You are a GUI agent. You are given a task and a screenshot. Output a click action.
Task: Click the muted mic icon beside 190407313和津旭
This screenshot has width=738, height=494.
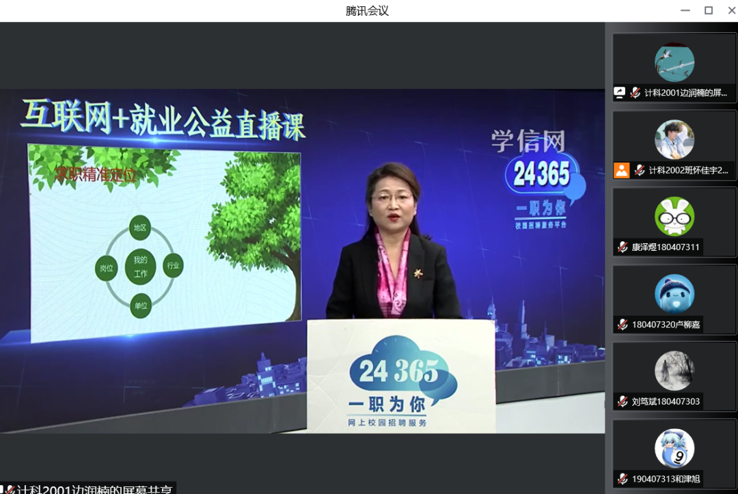623,479
